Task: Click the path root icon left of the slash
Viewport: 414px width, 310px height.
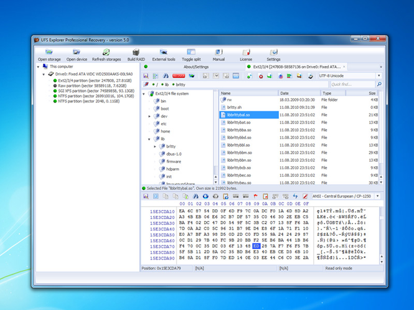Action: [146, 84]
